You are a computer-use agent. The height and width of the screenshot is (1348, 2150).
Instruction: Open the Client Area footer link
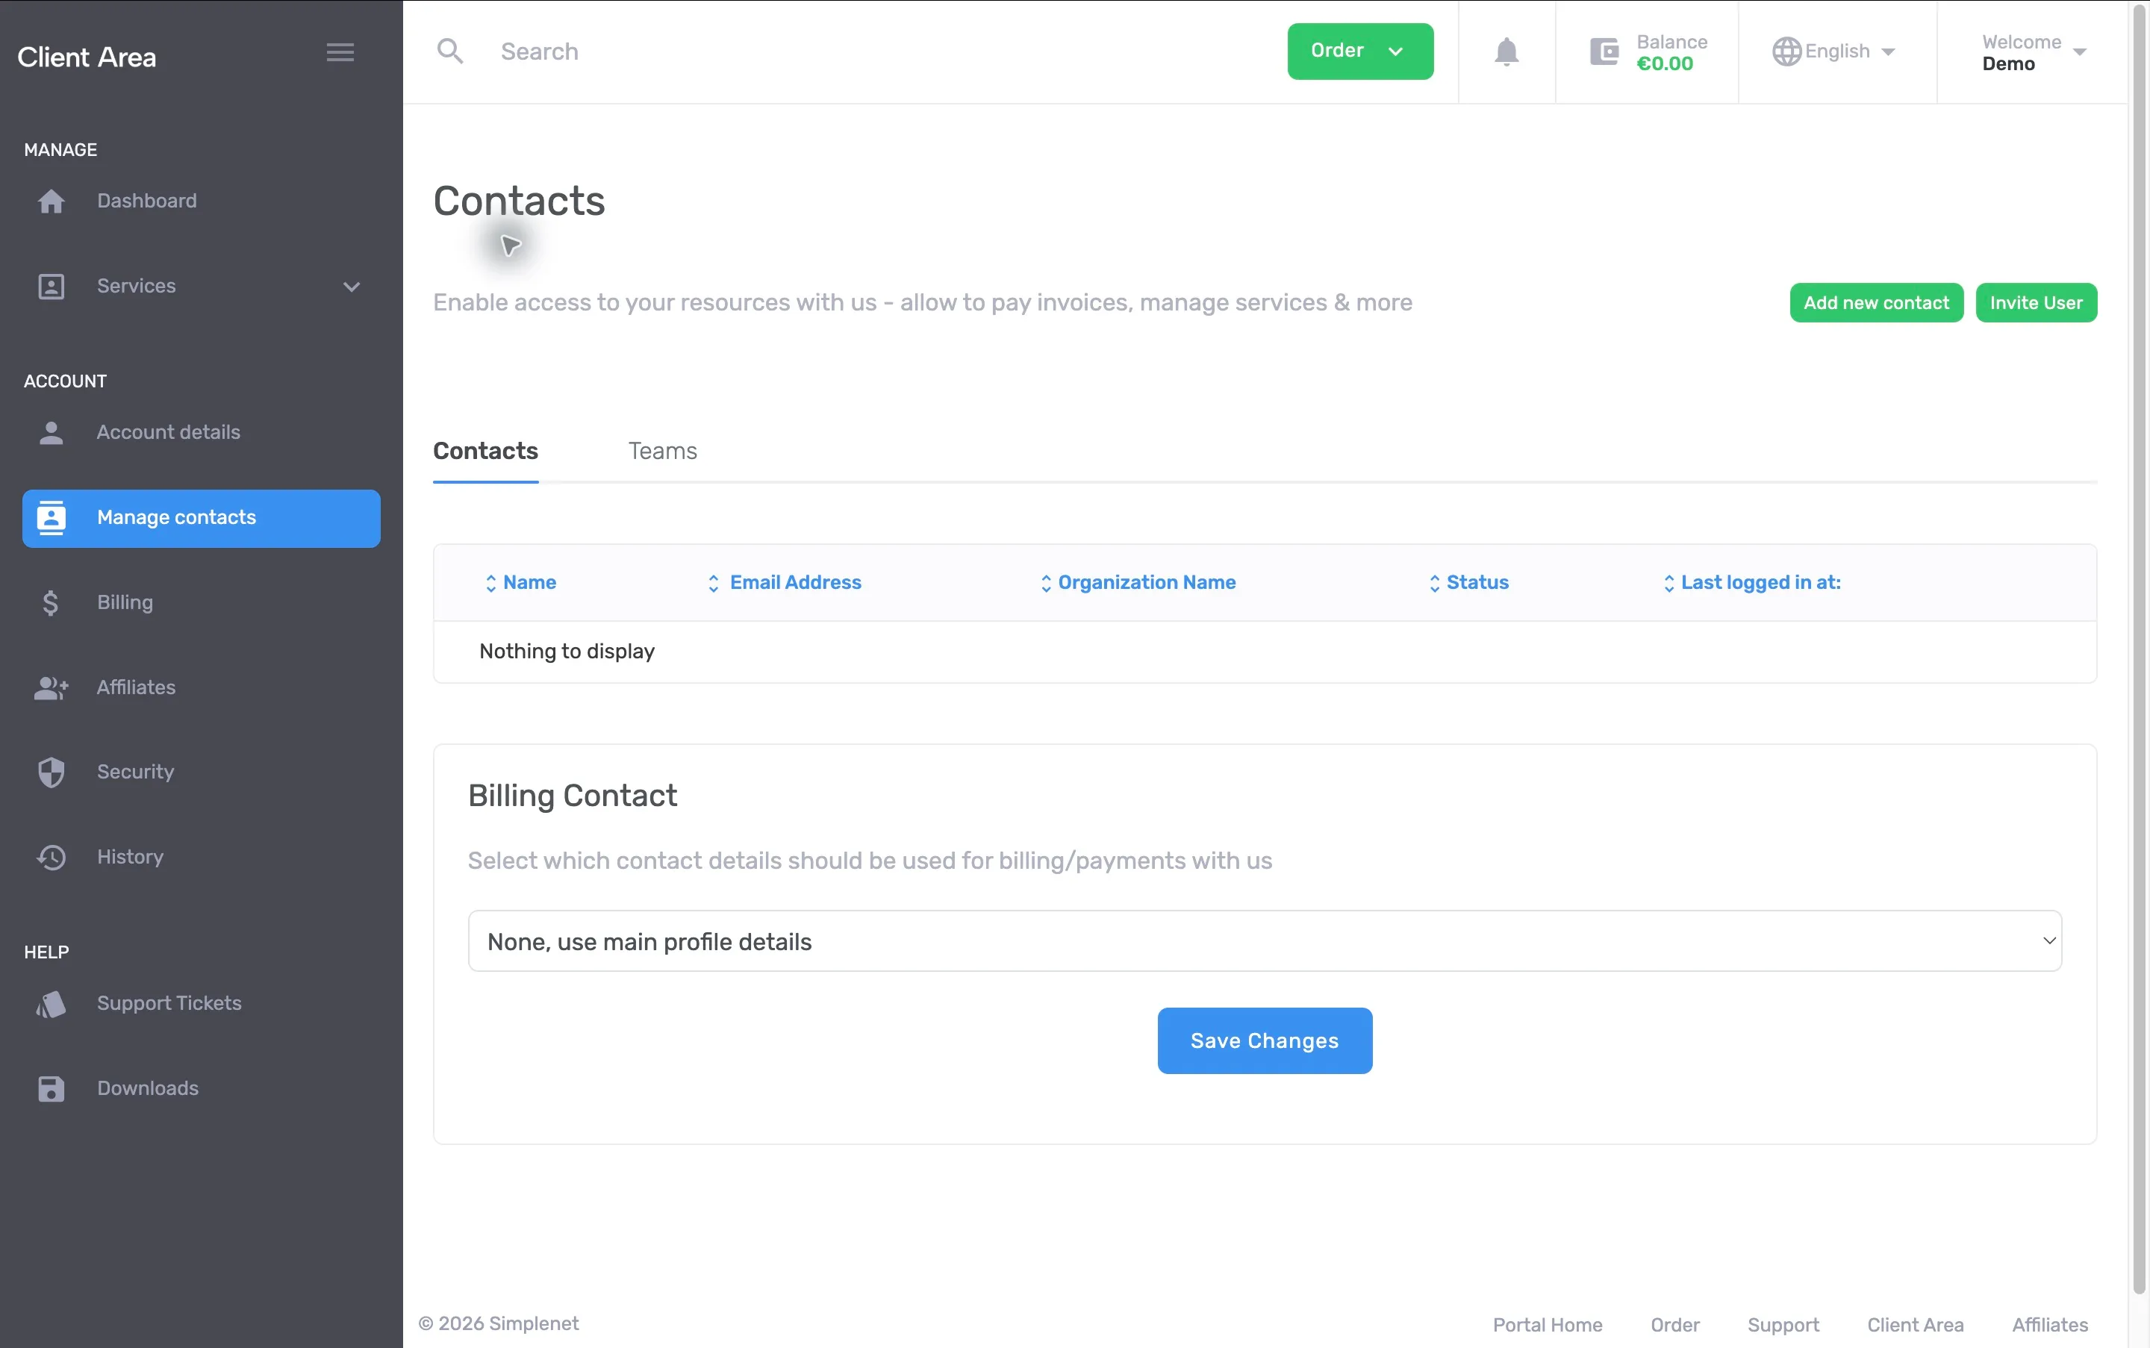tap(1915, 1325)
